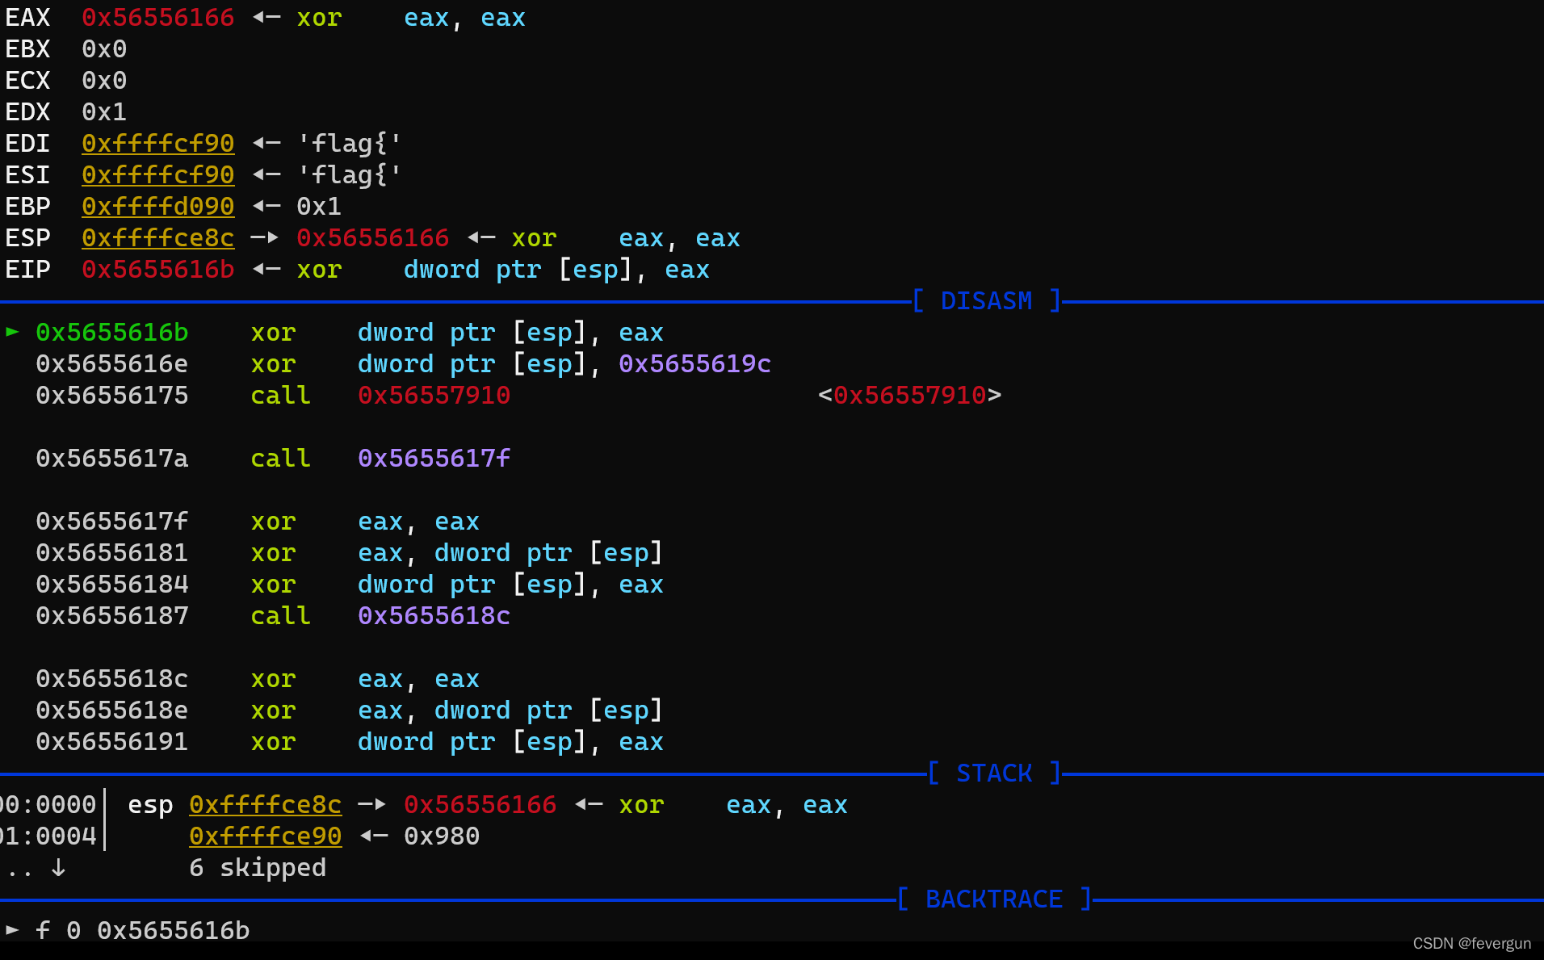Click address 0x56556175 call line
Image resolution: width=1544 pixels, height=960 pixels.
[x=111, y=396]
